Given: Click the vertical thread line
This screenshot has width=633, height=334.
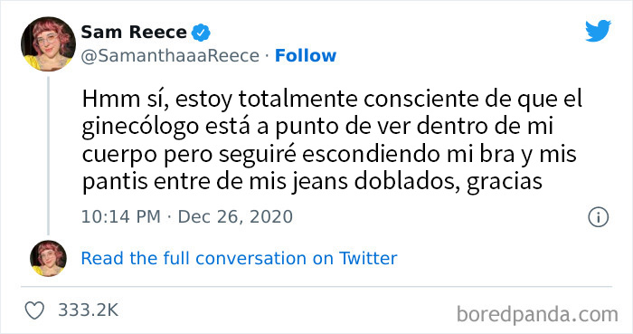Looking at the screenshot, I should (49, 156).
